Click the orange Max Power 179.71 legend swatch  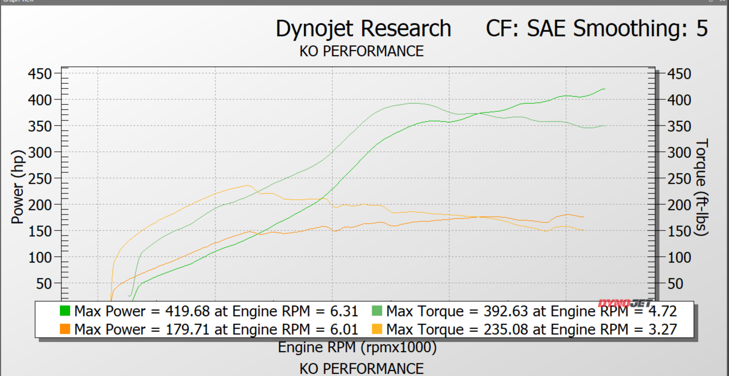pos(65,329)
